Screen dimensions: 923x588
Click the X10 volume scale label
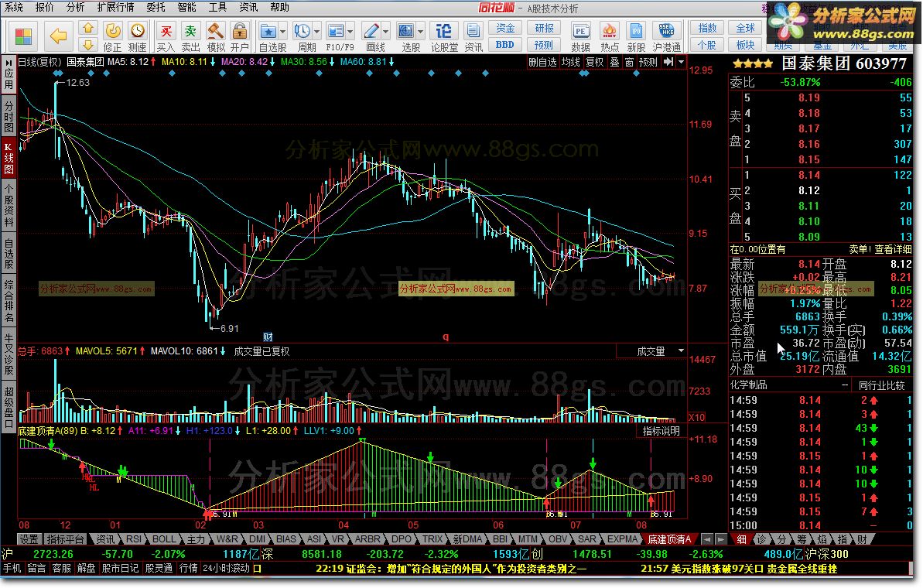point(697,417)
